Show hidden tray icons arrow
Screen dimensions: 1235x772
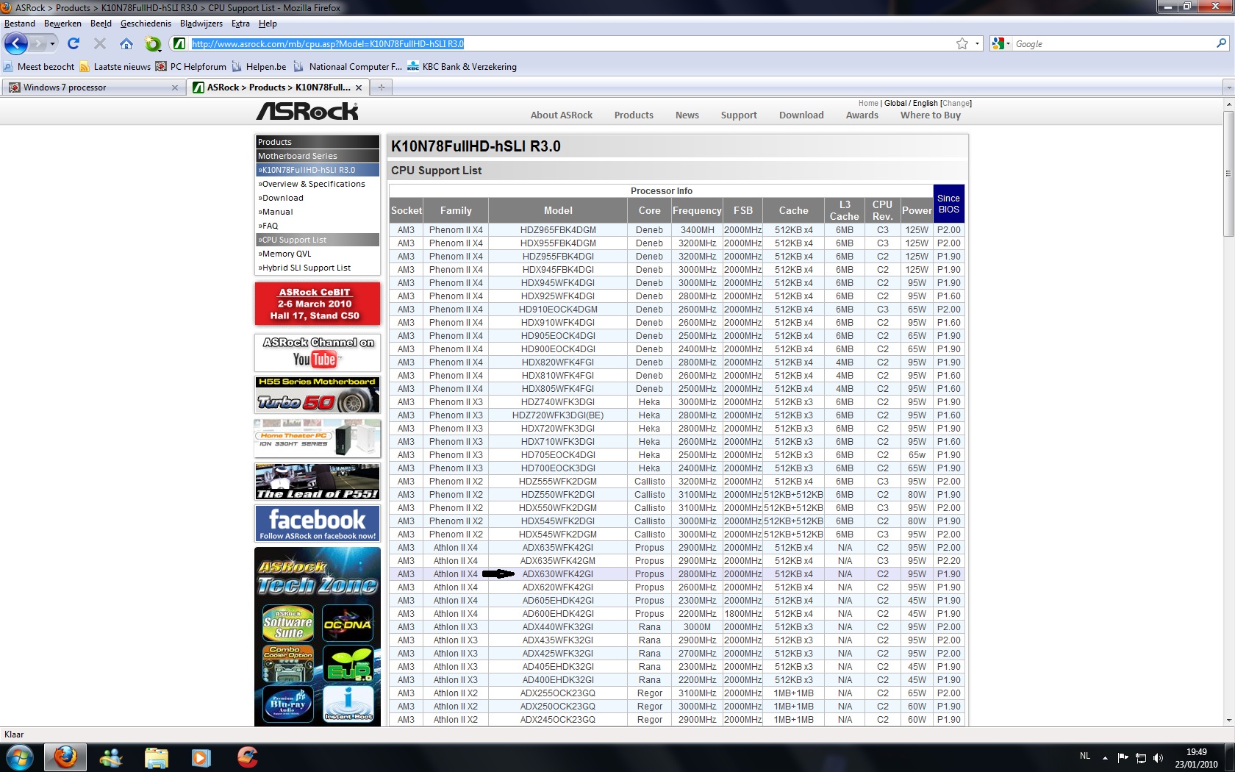point(1105,757)
